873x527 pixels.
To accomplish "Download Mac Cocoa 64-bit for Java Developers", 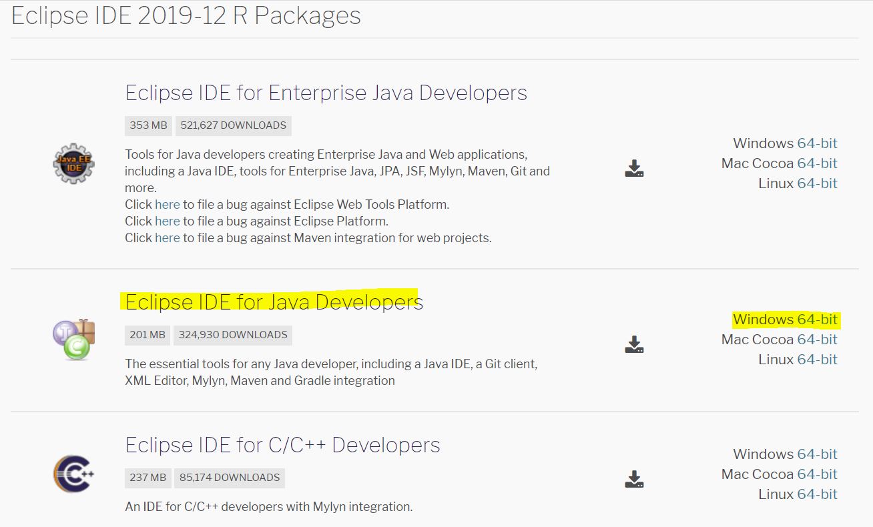I will pos(817,340).
